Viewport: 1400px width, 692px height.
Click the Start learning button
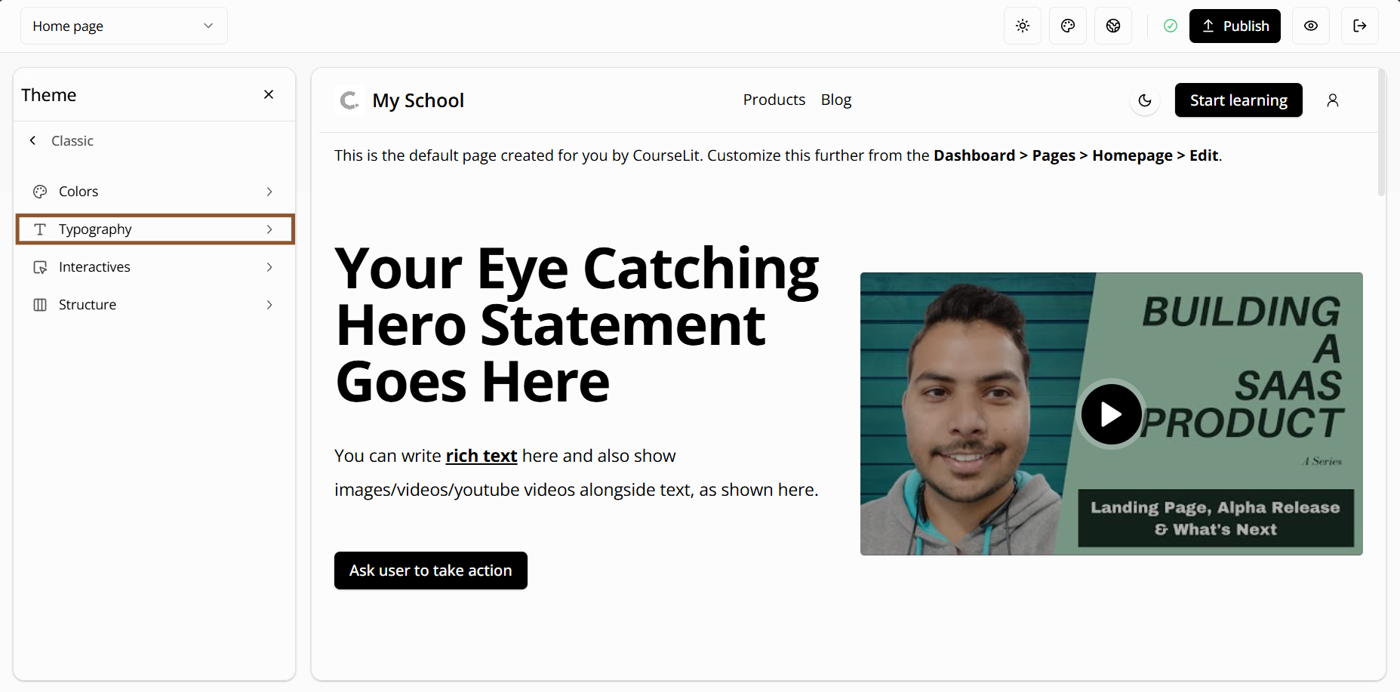coord(1238,100)
